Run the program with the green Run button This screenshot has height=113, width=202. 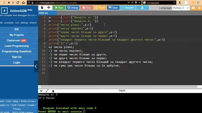pyautogui.click(x=59, y=8)
